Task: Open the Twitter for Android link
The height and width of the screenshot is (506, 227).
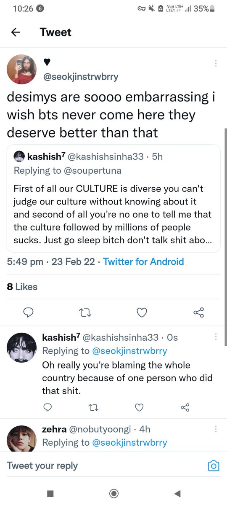Action: coord(143,261)
